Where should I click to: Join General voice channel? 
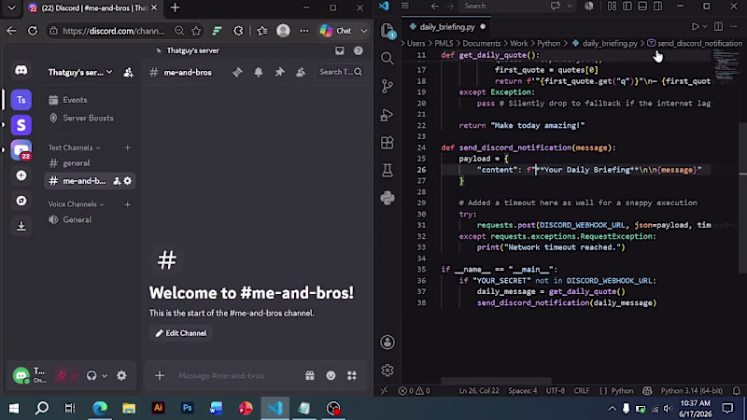click(78, 220)
